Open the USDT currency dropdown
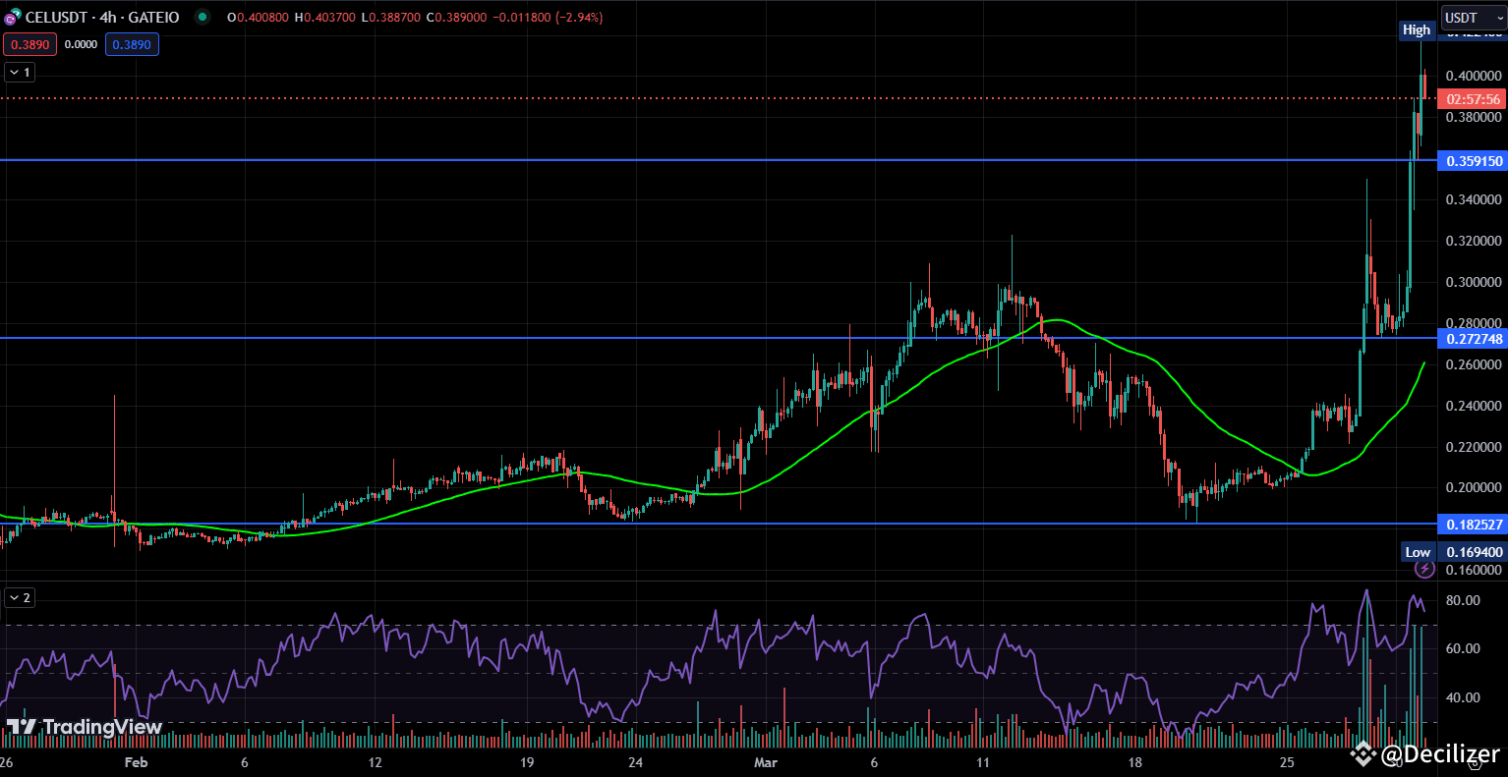The height and width of the screenshot is (777, 1508). pos(1471,17)
